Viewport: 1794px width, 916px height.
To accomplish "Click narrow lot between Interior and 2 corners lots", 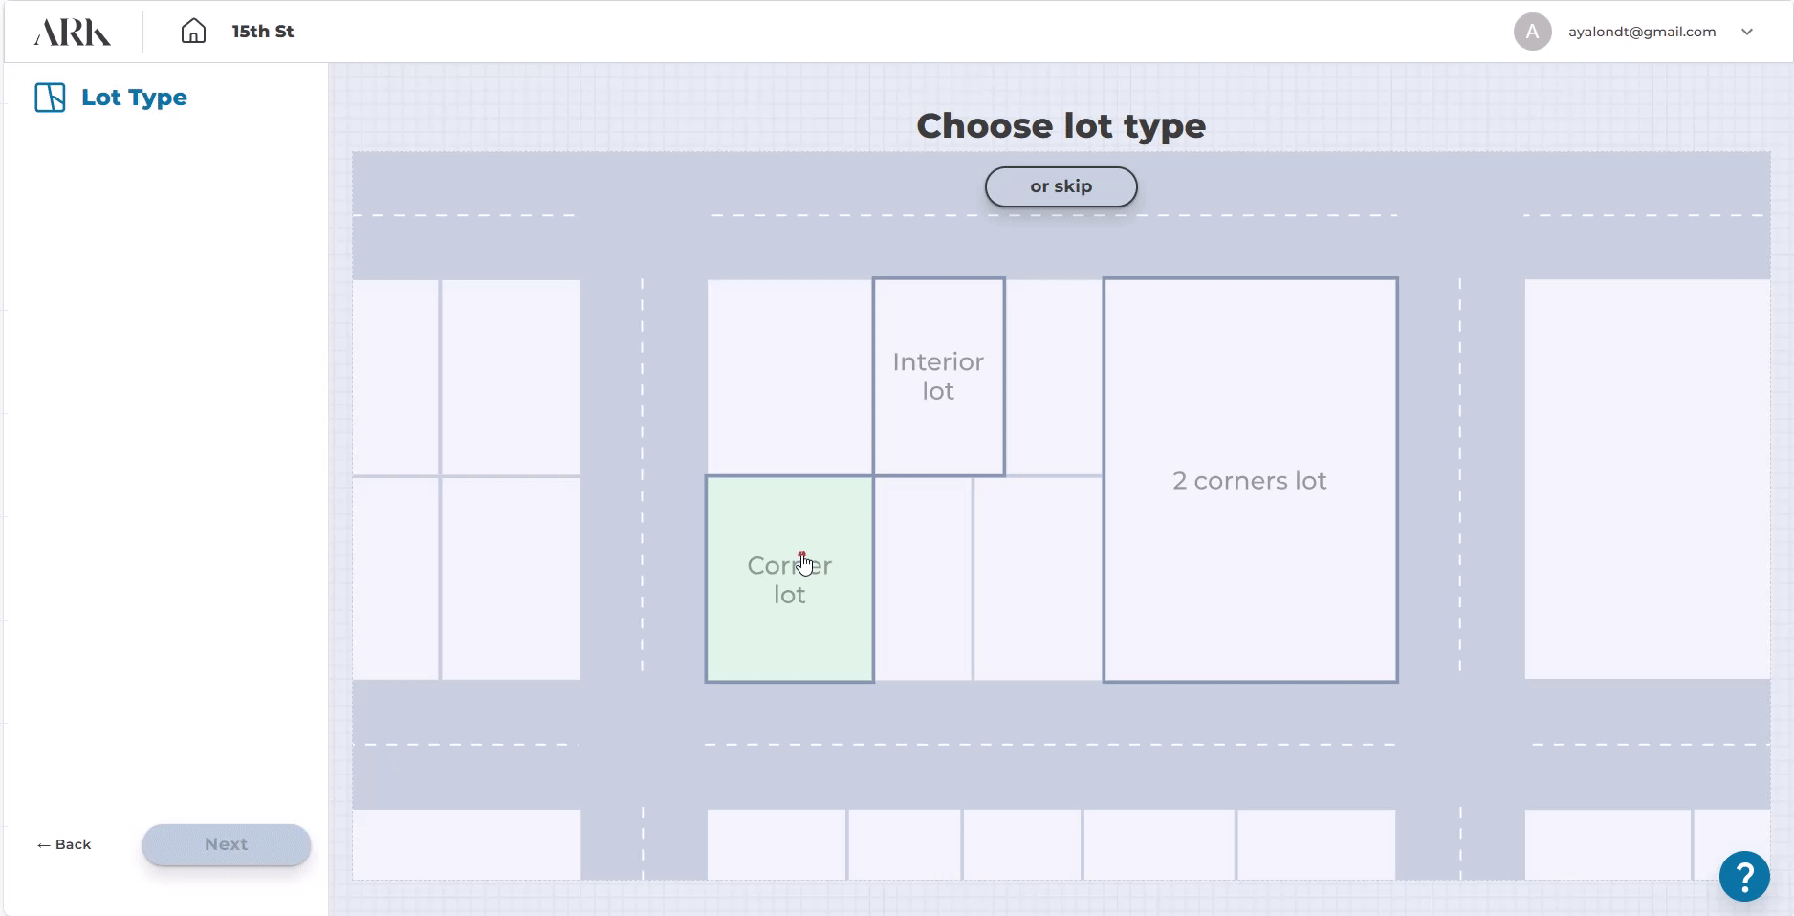I will 1054,376.
